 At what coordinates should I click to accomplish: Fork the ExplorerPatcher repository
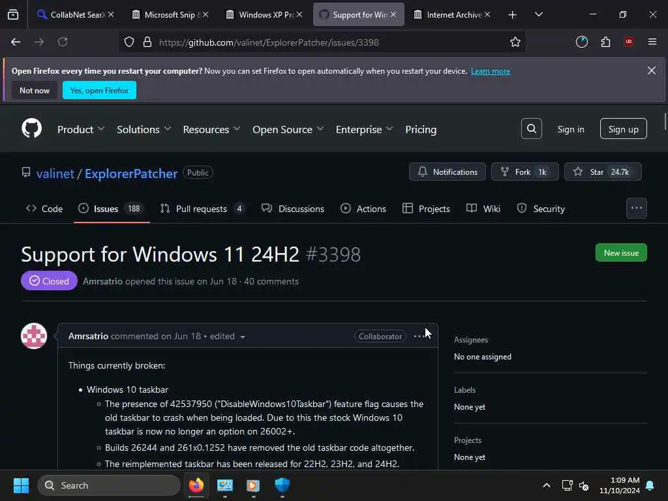pos(524,172)
